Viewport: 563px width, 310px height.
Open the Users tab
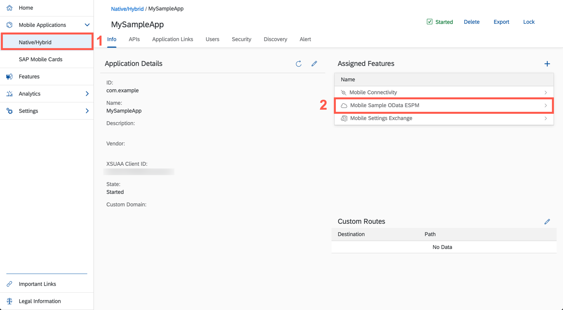click(x=212, y=39)
